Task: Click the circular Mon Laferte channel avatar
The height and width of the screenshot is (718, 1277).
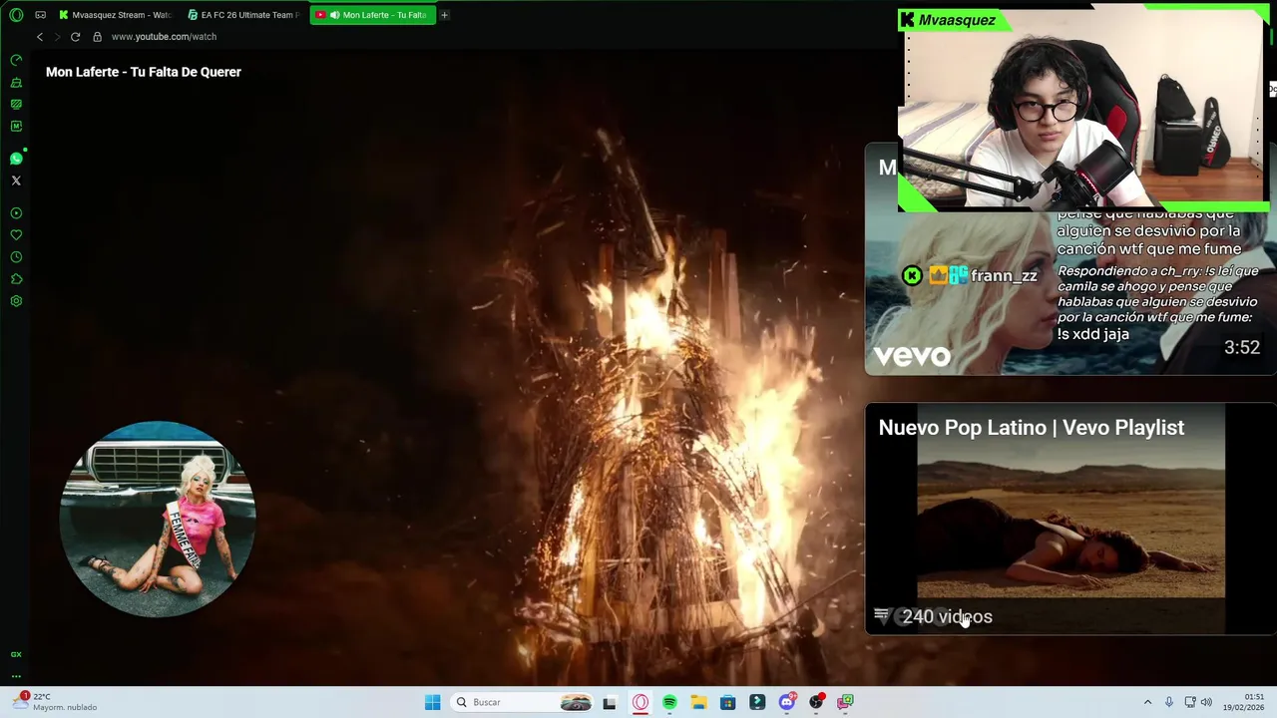Action: (158, 519)
